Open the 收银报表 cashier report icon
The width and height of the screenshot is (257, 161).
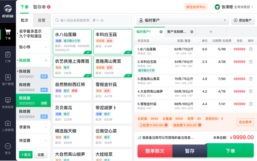click(x=8, y=103)
